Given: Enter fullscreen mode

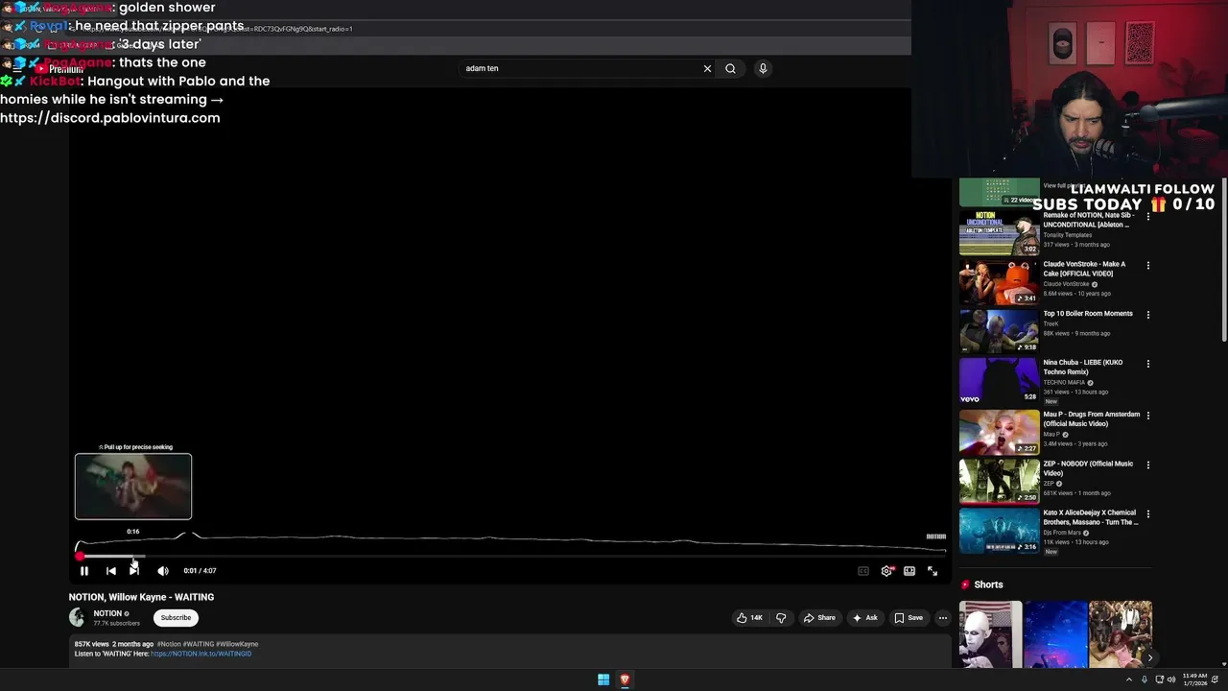Looking at the screenshot, I should 933,571.
